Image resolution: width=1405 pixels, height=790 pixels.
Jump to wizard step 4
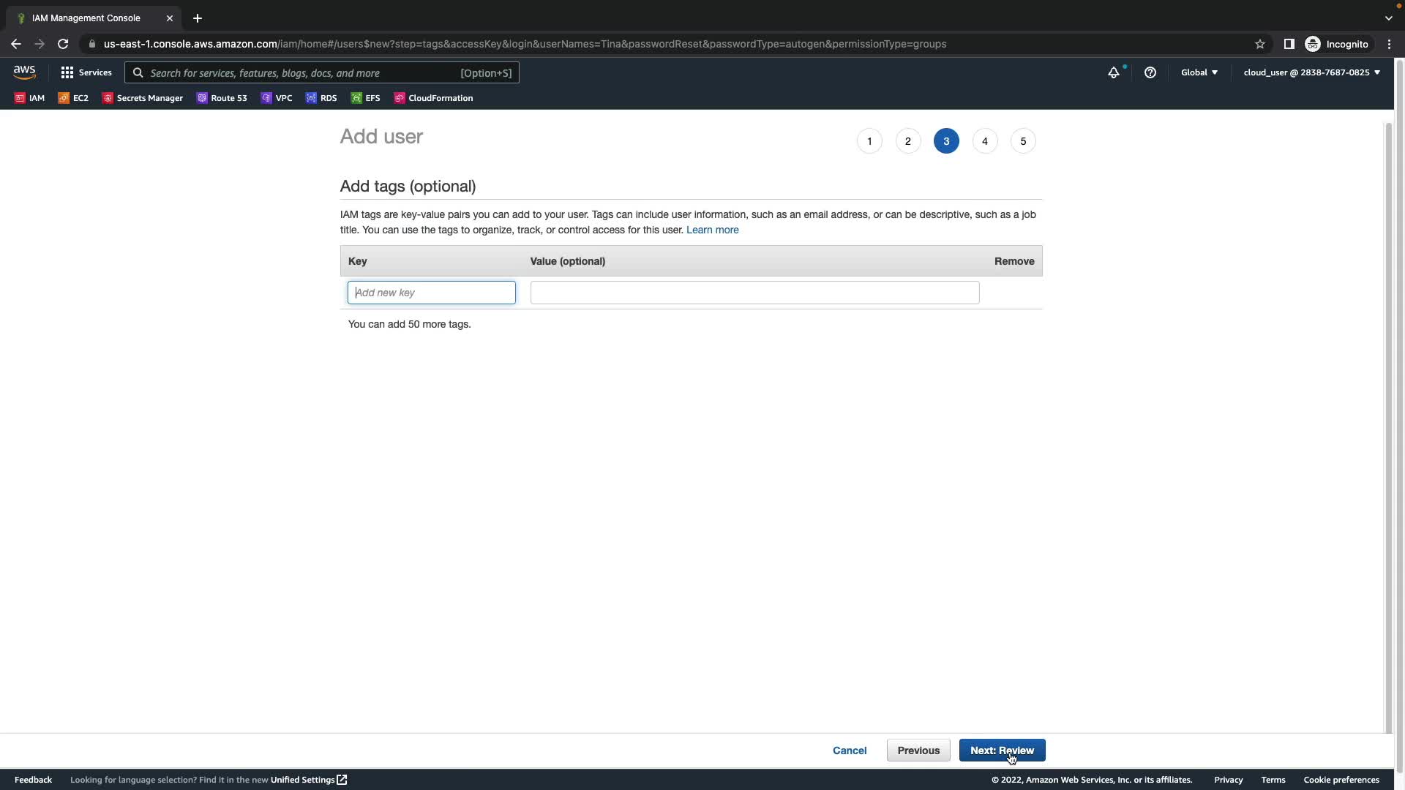click(984, 141)
